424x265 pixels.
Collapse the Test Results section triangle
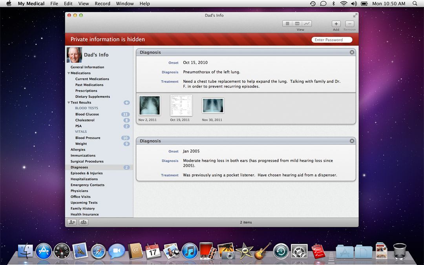coord(69,102)
